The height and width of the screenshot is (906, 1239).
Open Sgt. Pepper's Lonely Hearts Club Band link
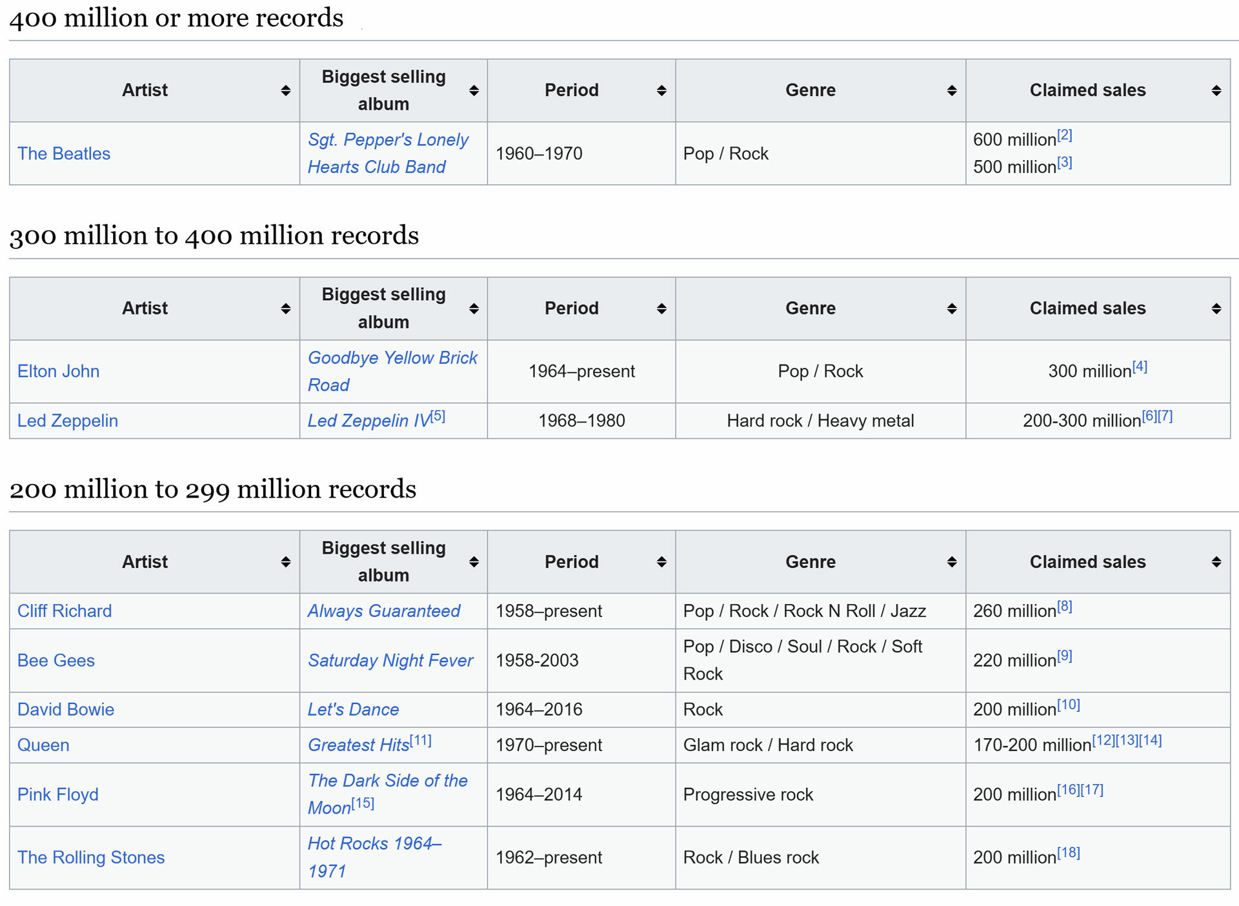coord(388,153)
